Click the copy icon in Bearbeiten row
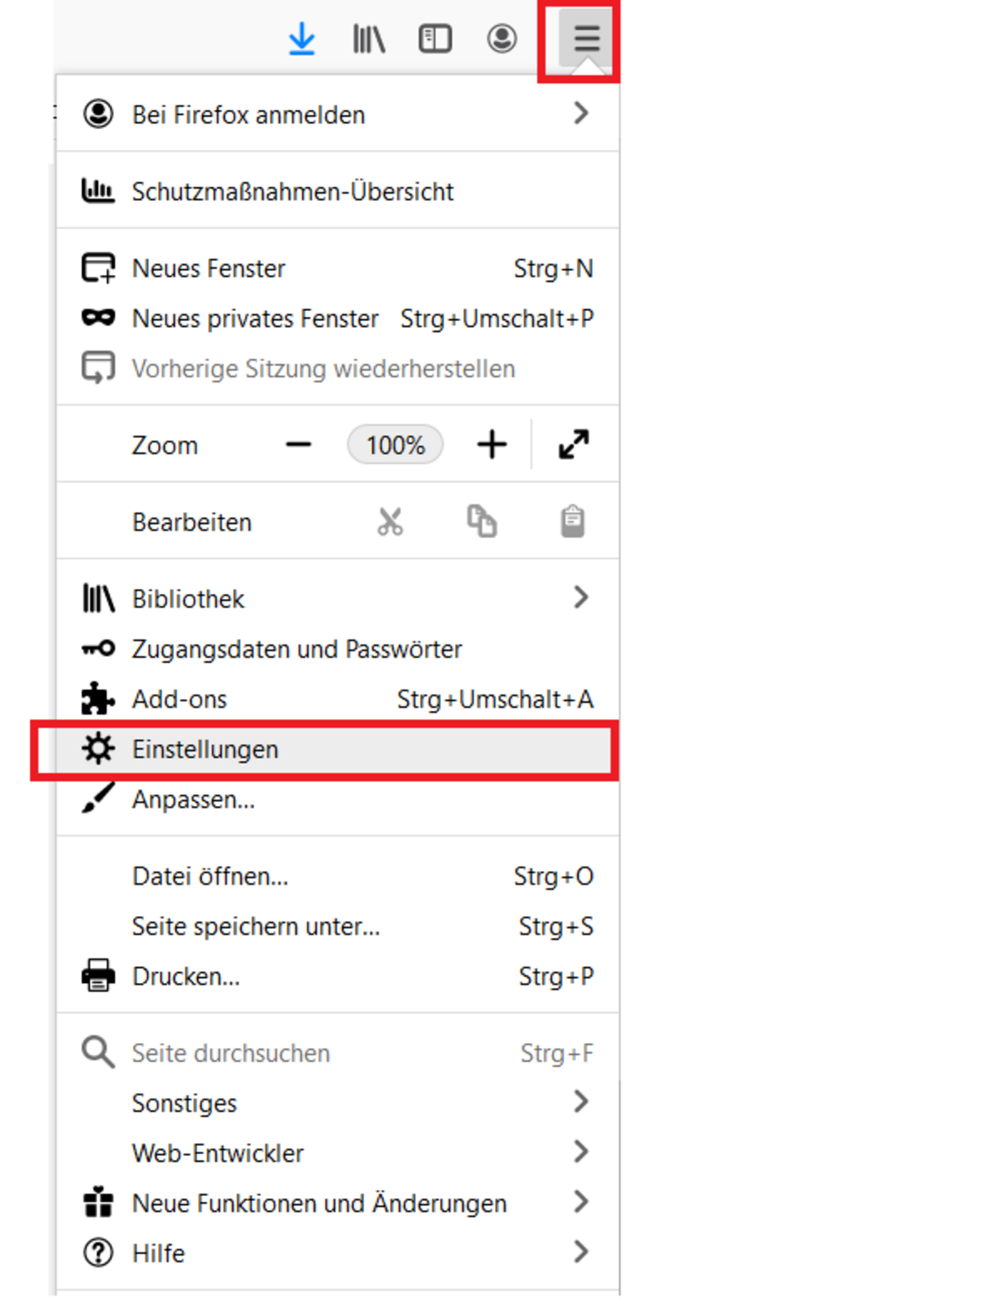The image size is (981, 1309). pos(481,522)
